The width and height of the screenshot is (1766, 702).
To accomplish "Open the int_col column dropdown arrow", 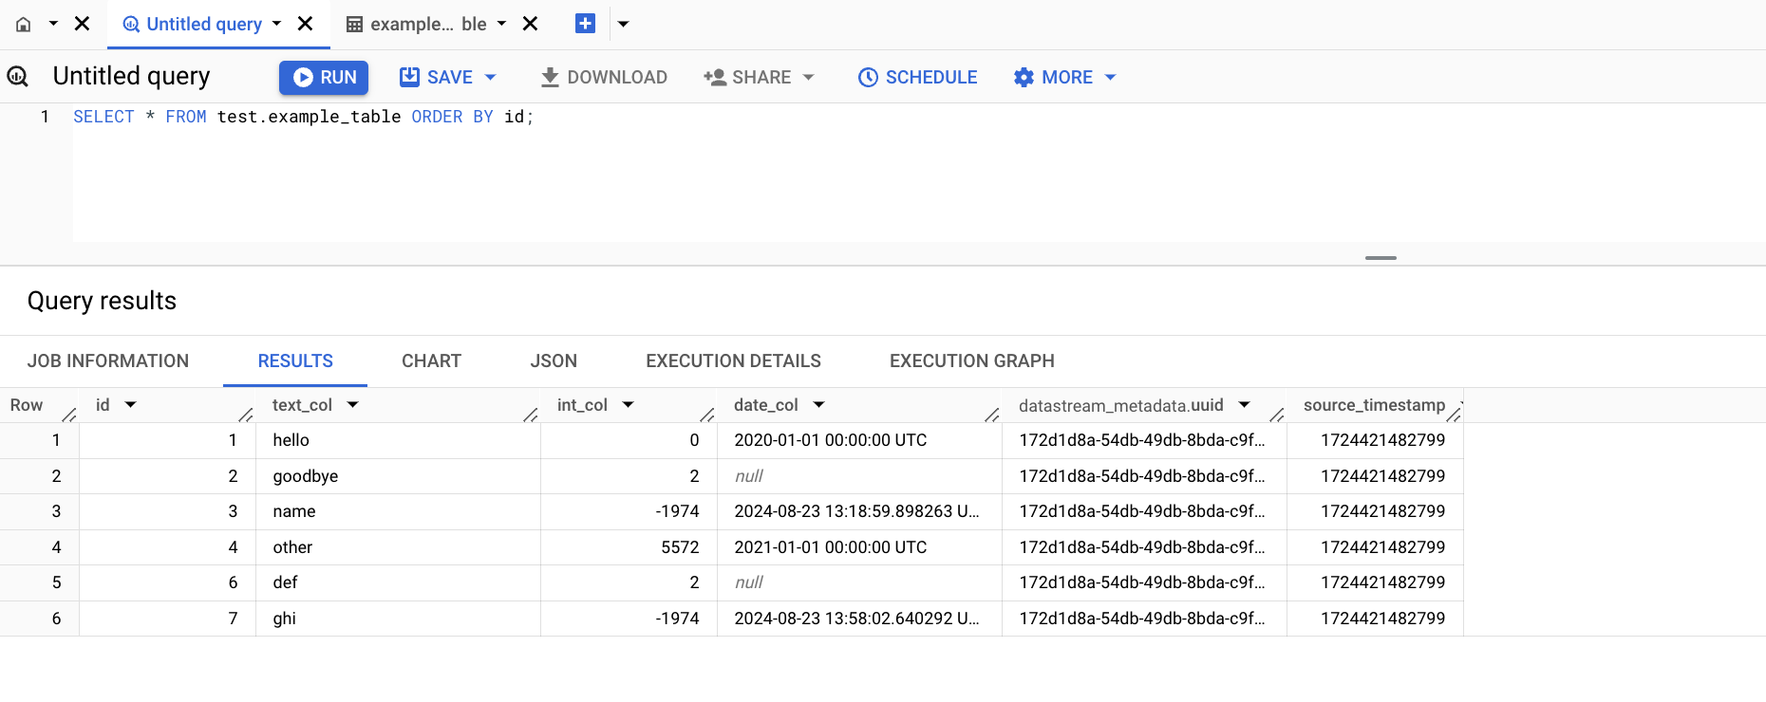I will click(x=629, y=405).
